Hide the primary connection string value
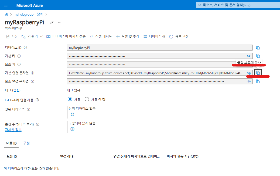This screenshot has height=176, width=280. pos(248,73)
